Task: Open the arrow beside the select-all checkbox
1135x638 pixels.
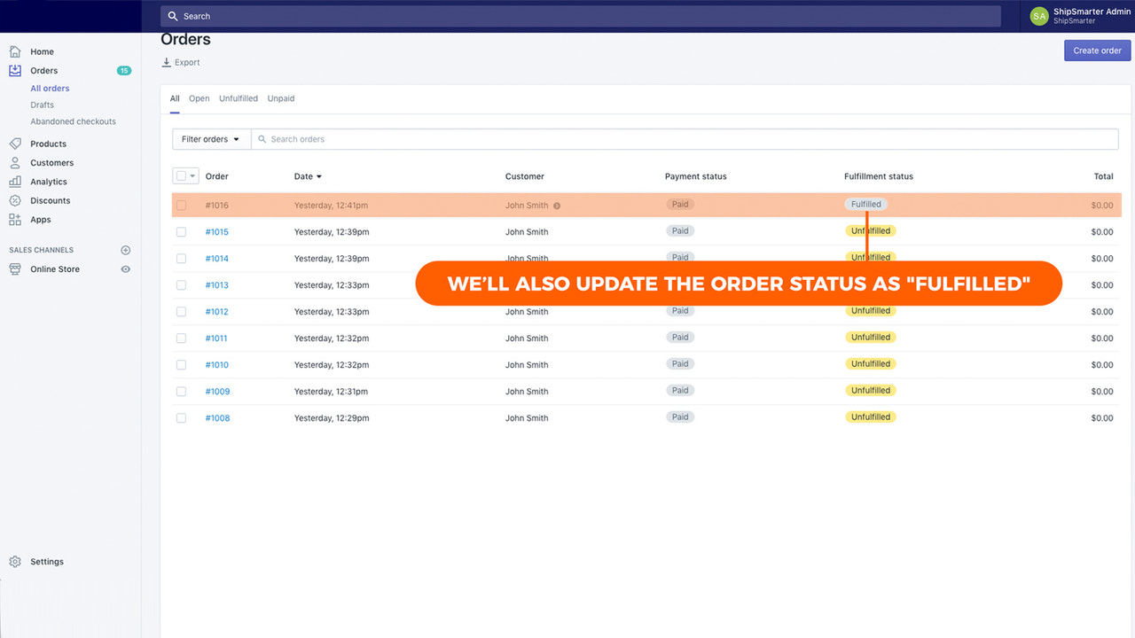Action: 191,175
